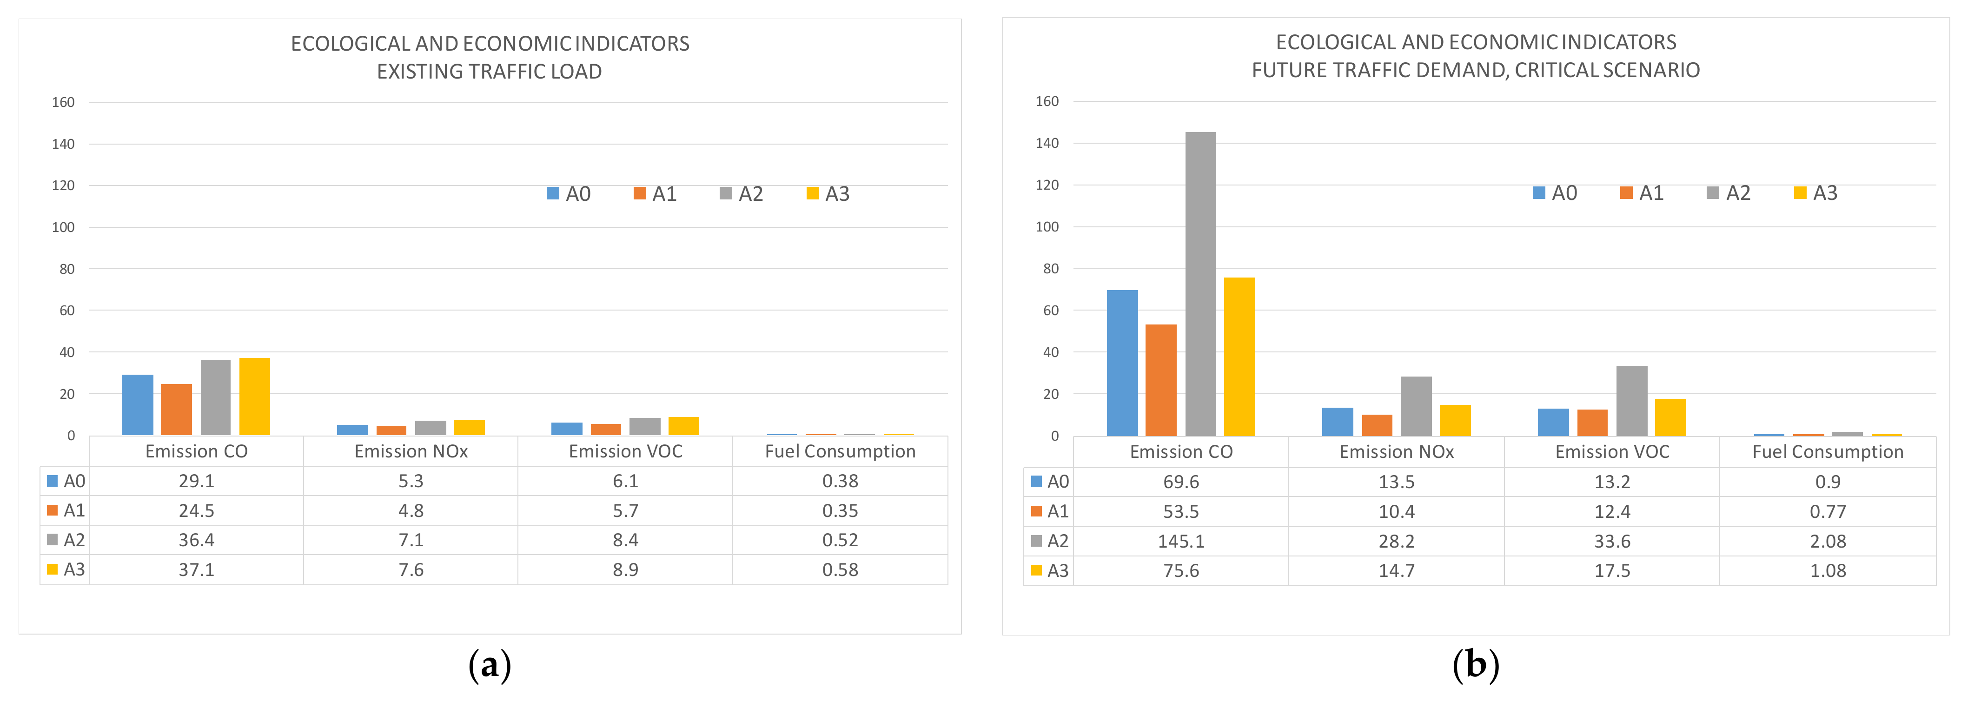The width and height of the screenshot is (1961, 708).
Task: Click the value 13.5 under Emission NOx
Action: pos(1396,482)
